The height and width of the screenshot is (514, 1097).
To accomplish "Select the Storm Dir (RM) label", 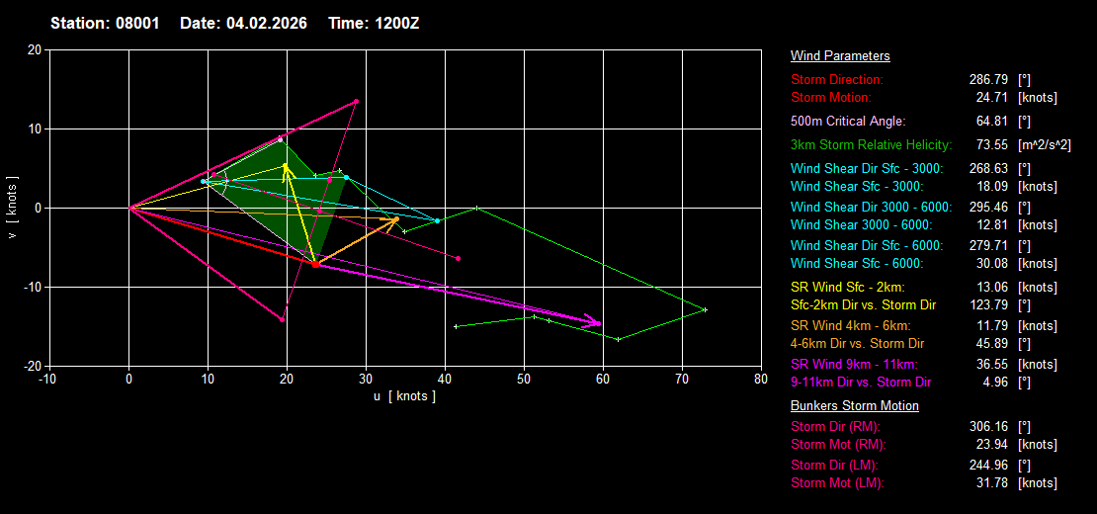I will pyautogui.click(x=835, y=427).
